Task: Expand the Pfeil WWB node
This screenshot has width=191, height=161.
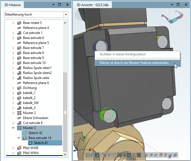Action: tap(13, 148)
